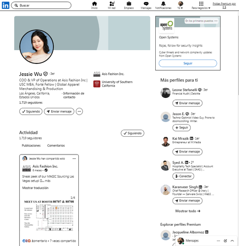239x246 pixels.
Task: Open the profile more options ellipsis
Action: [79, 112]
